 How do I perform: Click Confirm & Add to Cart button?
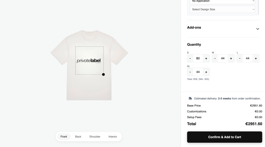click(224, 137)
